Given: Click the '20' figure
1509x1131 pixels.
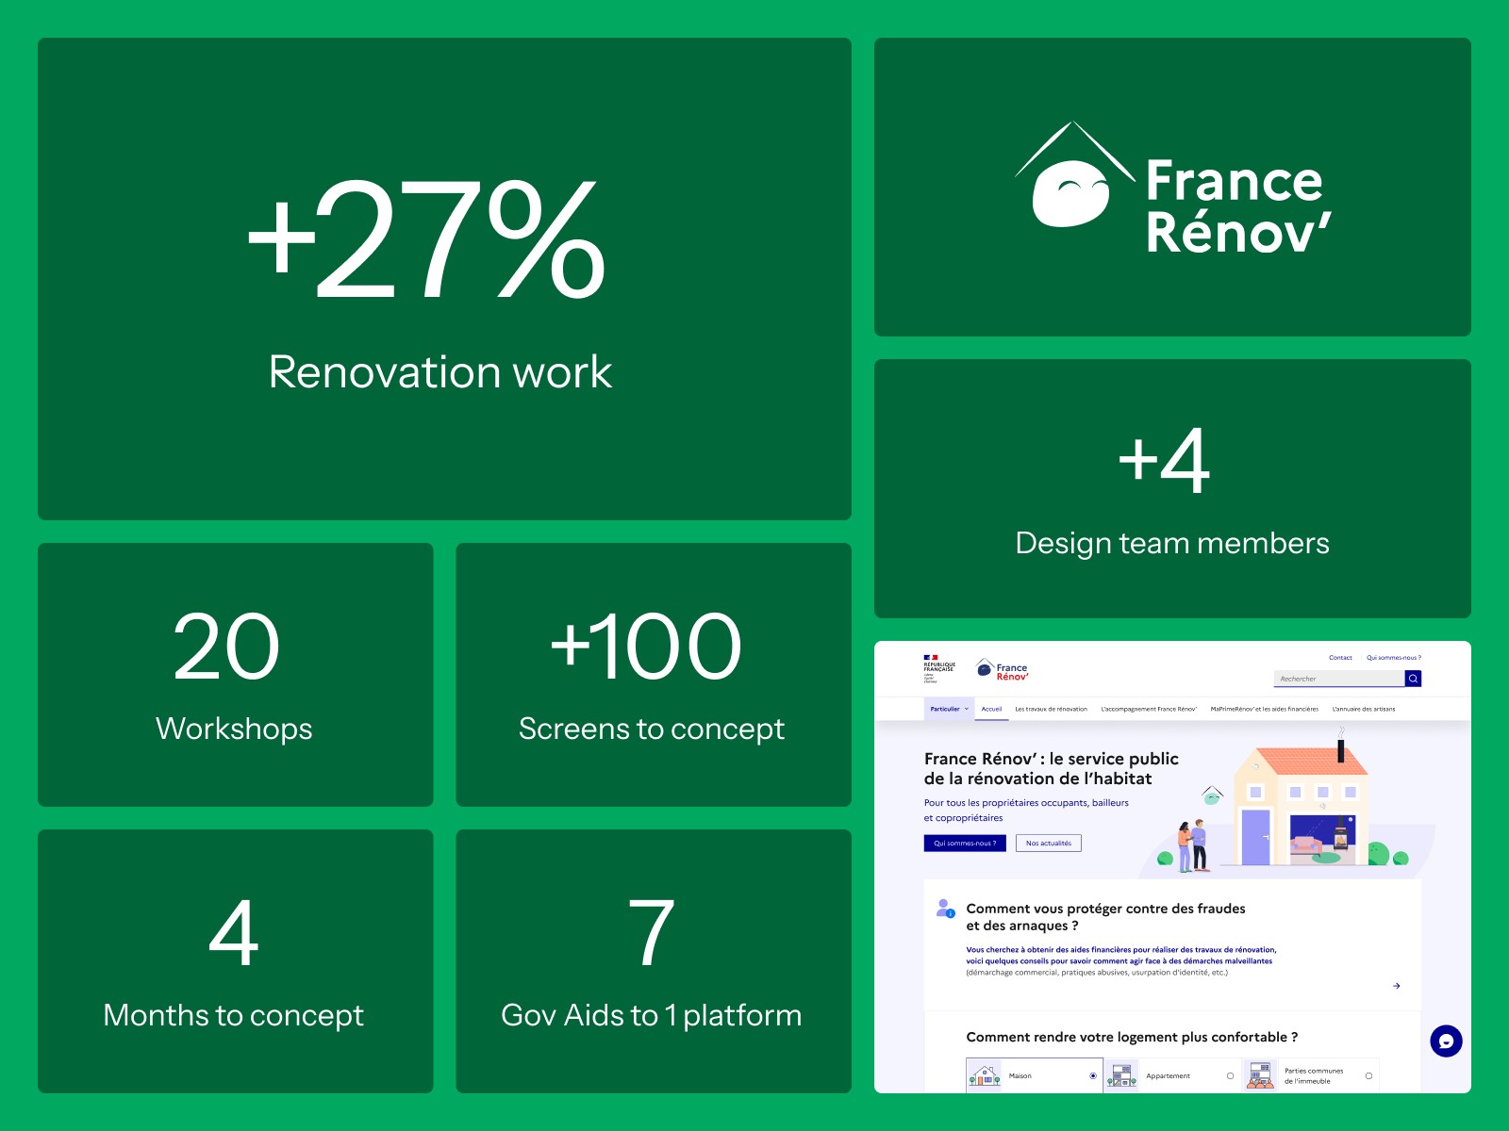Looking at the screenshot, I should point(226,647).
